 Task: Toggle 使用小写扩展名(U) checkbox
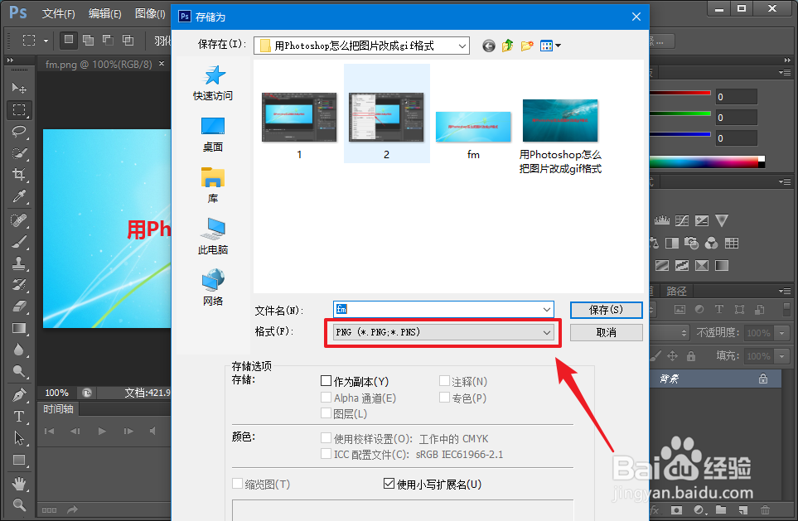[389, 484]
